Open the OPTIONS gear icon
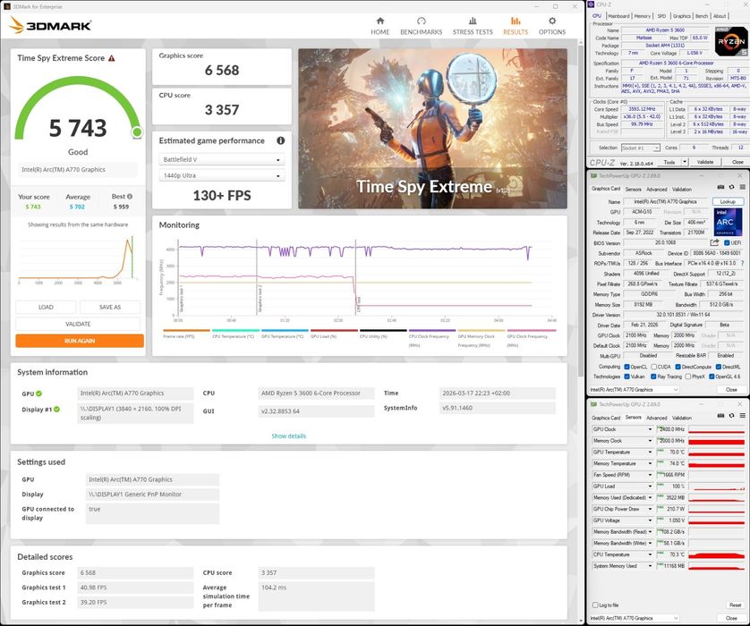Screen dimensions: 750x626 point(551,21)
